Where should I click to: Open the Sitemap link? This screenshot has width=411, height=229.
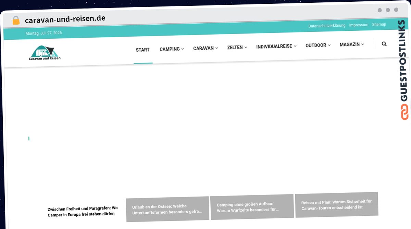point(379,24)
